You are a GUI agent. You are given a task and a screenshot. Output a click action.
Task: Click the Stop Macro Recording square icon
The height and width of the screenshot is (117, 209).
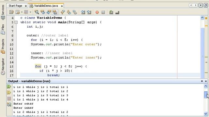pyautogui.click(x=103, y=12)
